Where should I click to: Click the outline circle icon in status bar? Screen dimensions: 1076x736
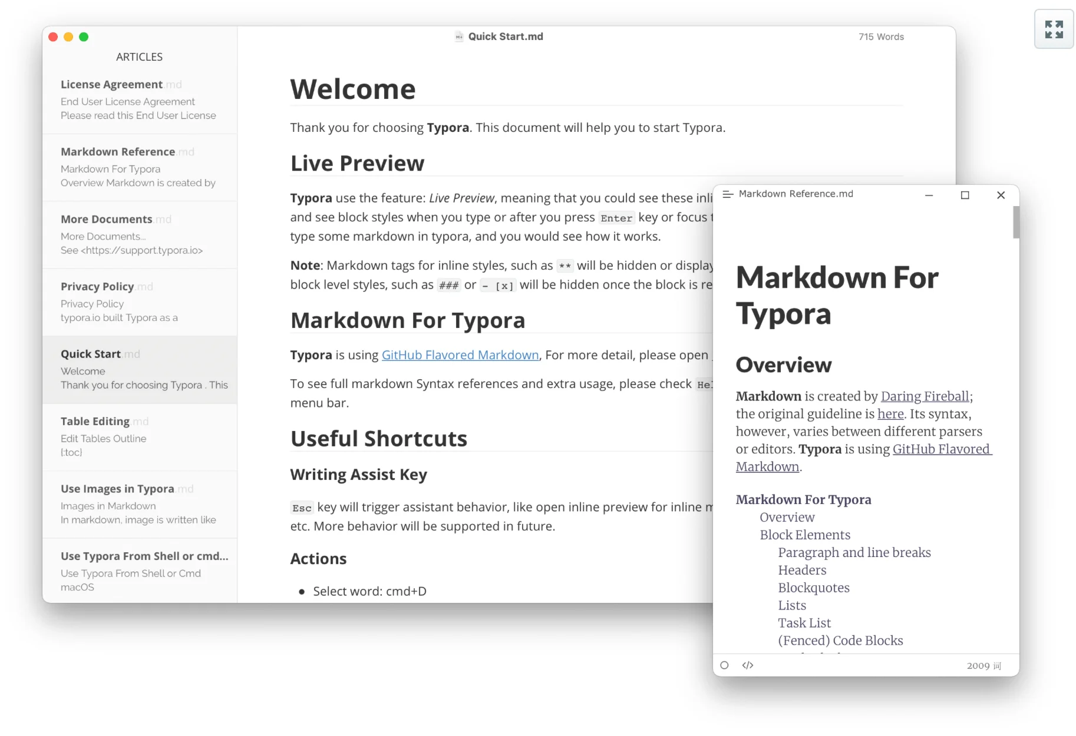point(724,665)
